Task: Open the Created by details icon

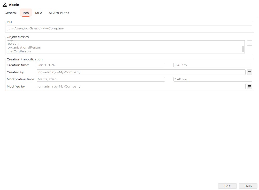Action: coord(249,72)
